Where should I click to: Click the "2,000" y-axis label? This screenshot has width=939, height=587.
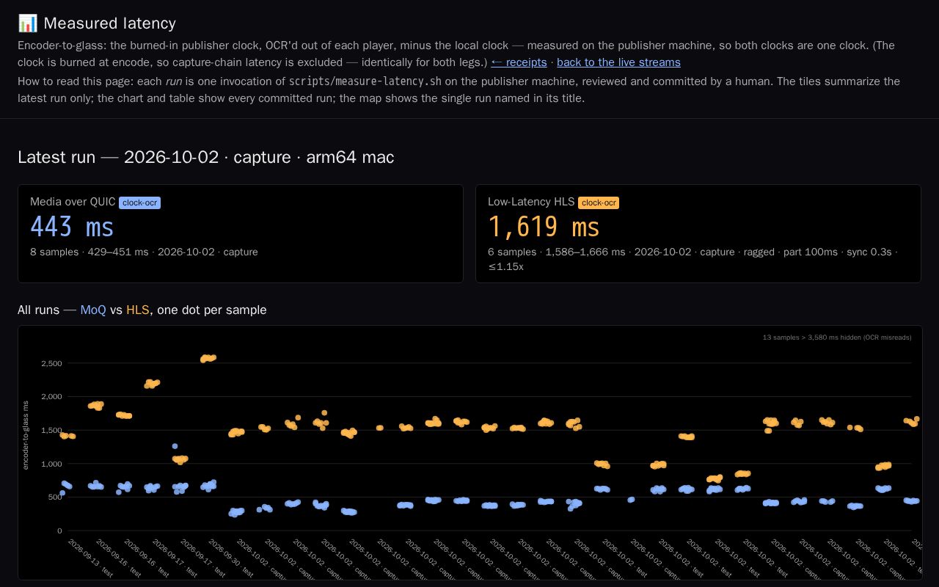(x=52, y=397)
